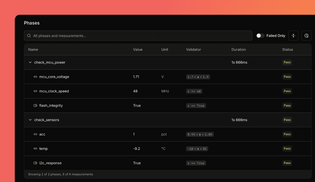Click the -10 < x < 85 validator tag
This screenshot has width=315, height=182.
197,149
